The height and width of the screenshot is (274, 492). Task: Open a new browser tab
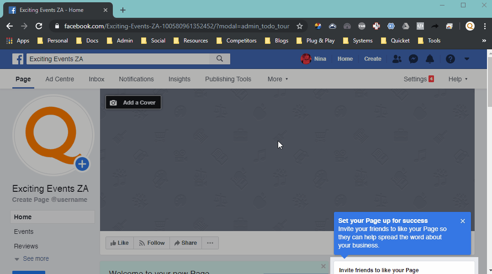pos(123,10)
